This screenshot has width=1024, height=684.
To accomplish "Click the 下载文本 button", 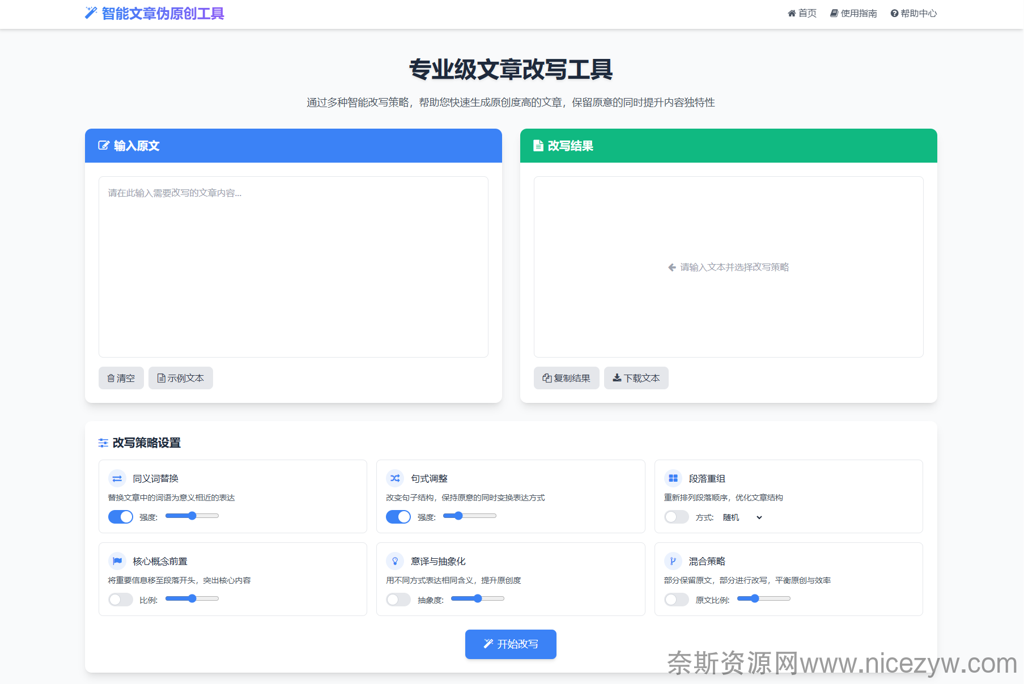I will pos(636,378).
